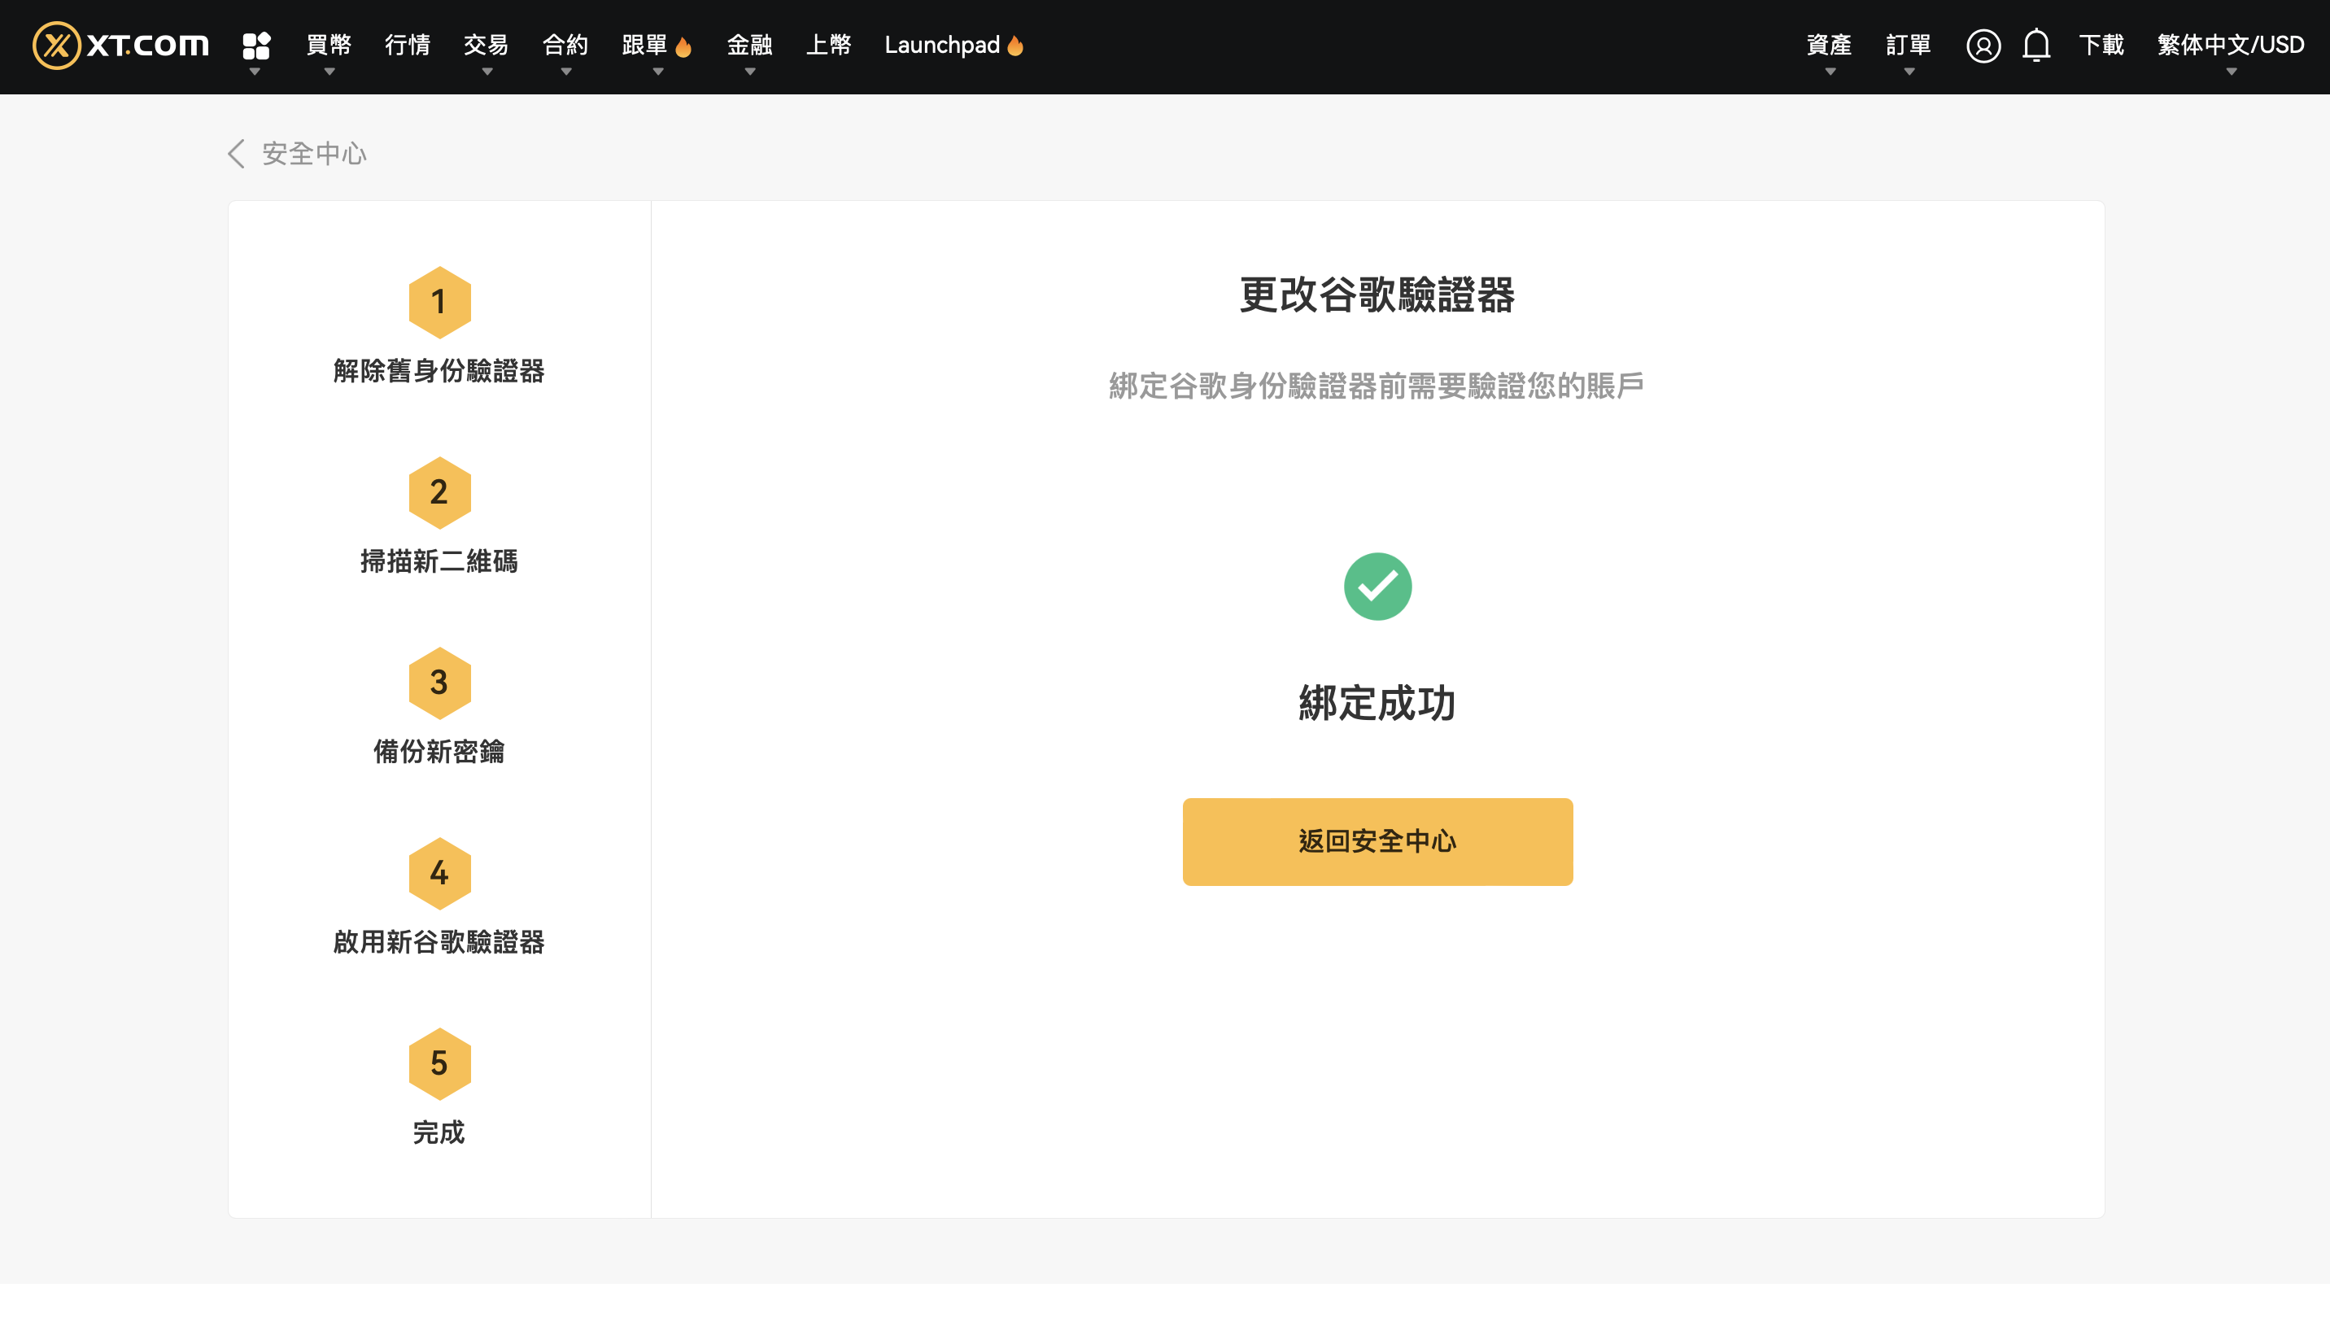Click step 5 hexagon icon
The height and width of the screenshot is (1331, 2330).
click(439, 1063)
